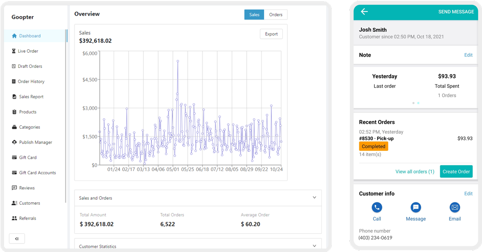
Task: Click the Josh Smith customer name
Action: [373, 30]
